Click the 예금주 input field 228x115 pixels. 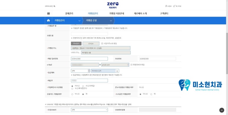coord(89,80)
